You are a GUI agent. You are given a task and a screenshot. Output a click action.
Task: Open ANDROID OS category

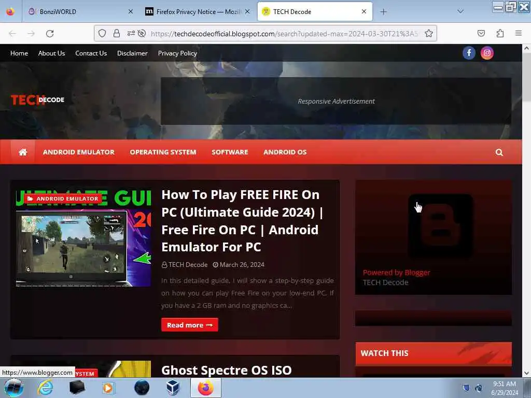click(285, 152)
